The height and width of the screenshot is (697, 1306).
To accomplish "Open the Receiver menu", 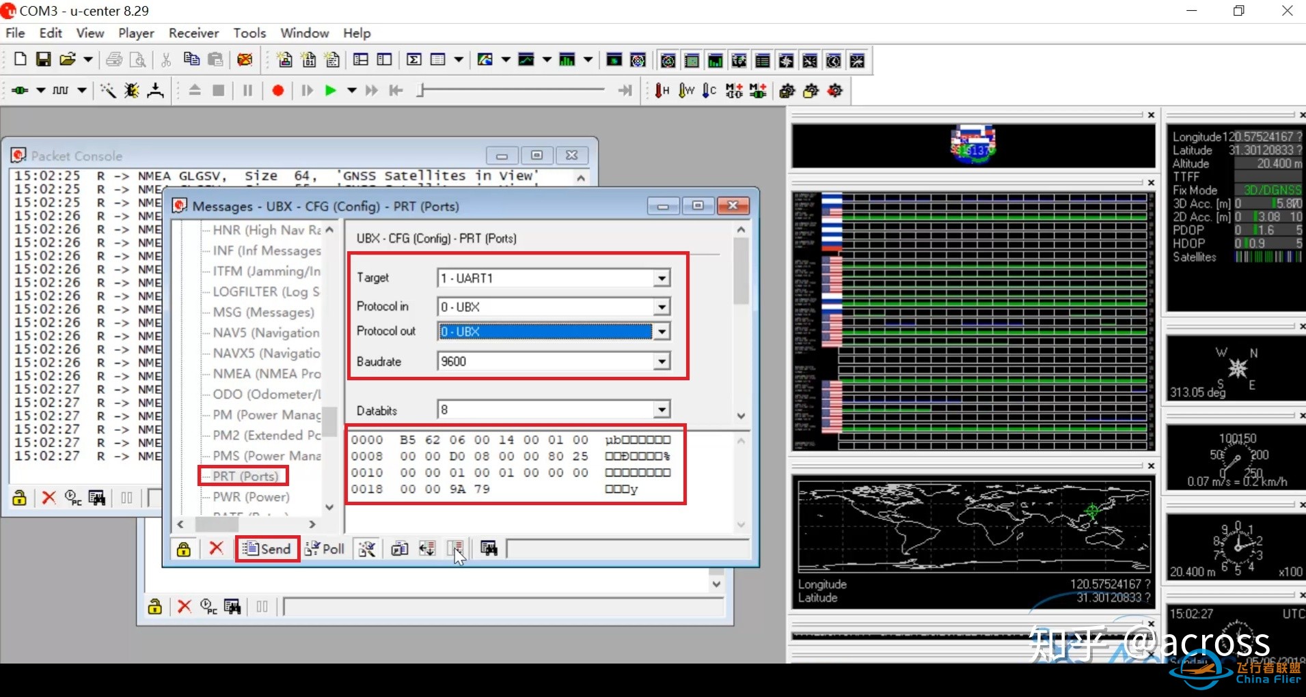I will tap(193, 33).
